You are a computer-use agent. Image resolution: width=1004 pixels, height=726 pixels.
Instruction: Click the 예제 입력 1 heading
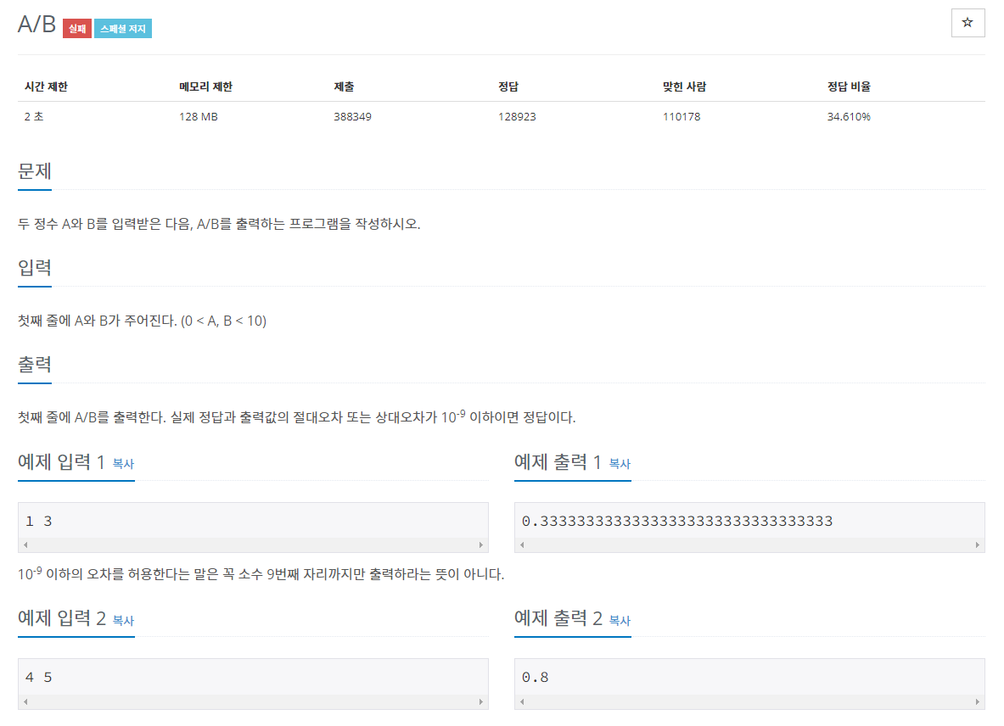(61, 462)
